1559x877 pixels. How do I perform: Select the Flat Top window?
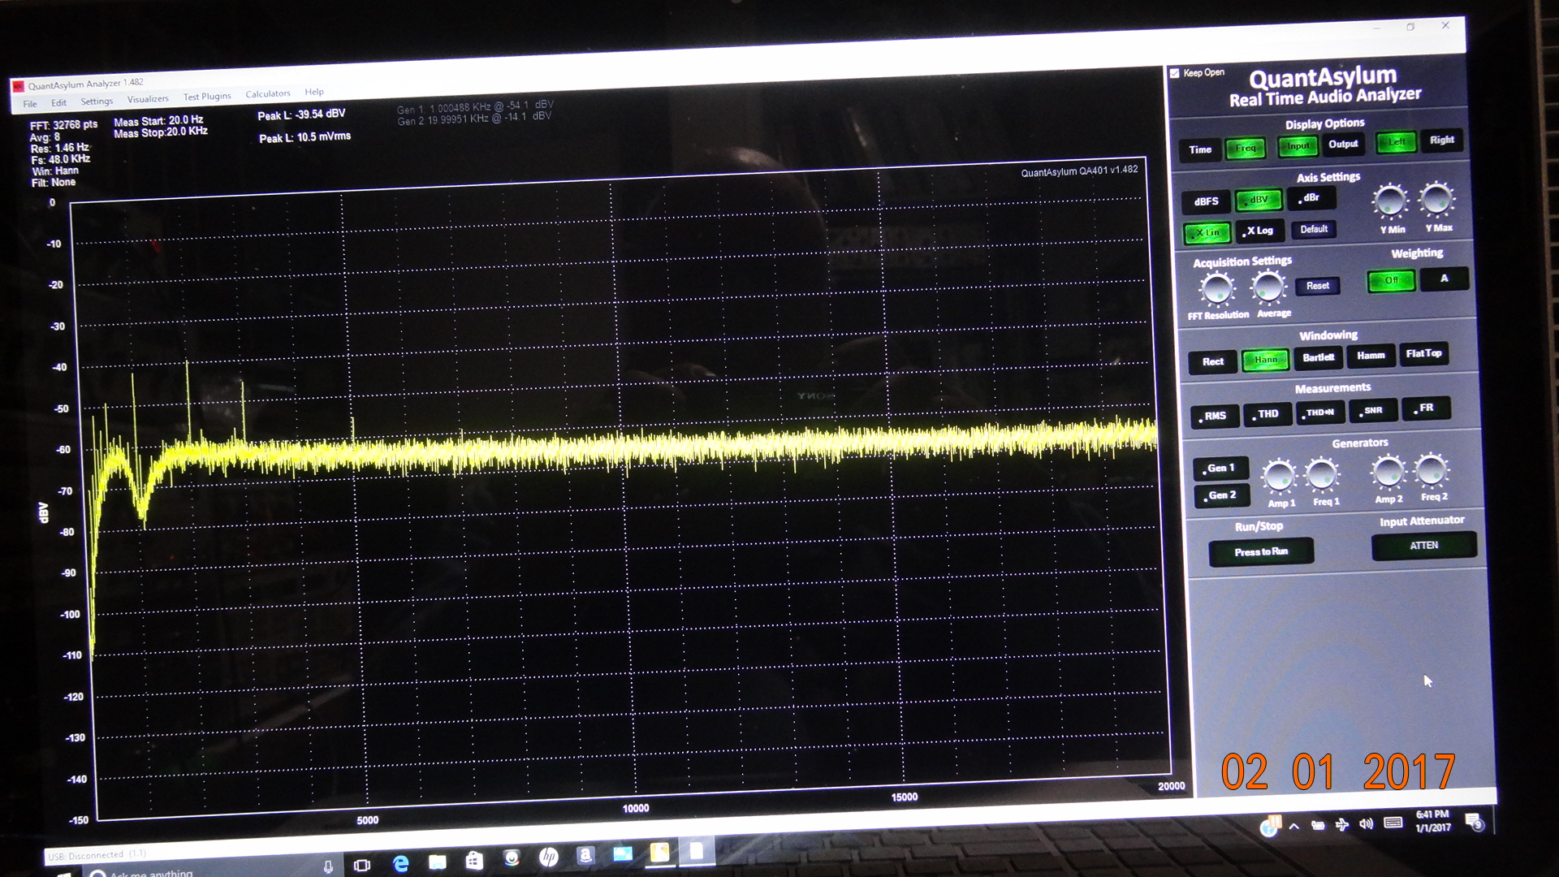click(1423, 353)
